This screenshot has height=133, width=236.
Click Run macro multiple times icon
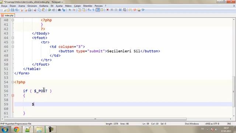tap(120, 10)
